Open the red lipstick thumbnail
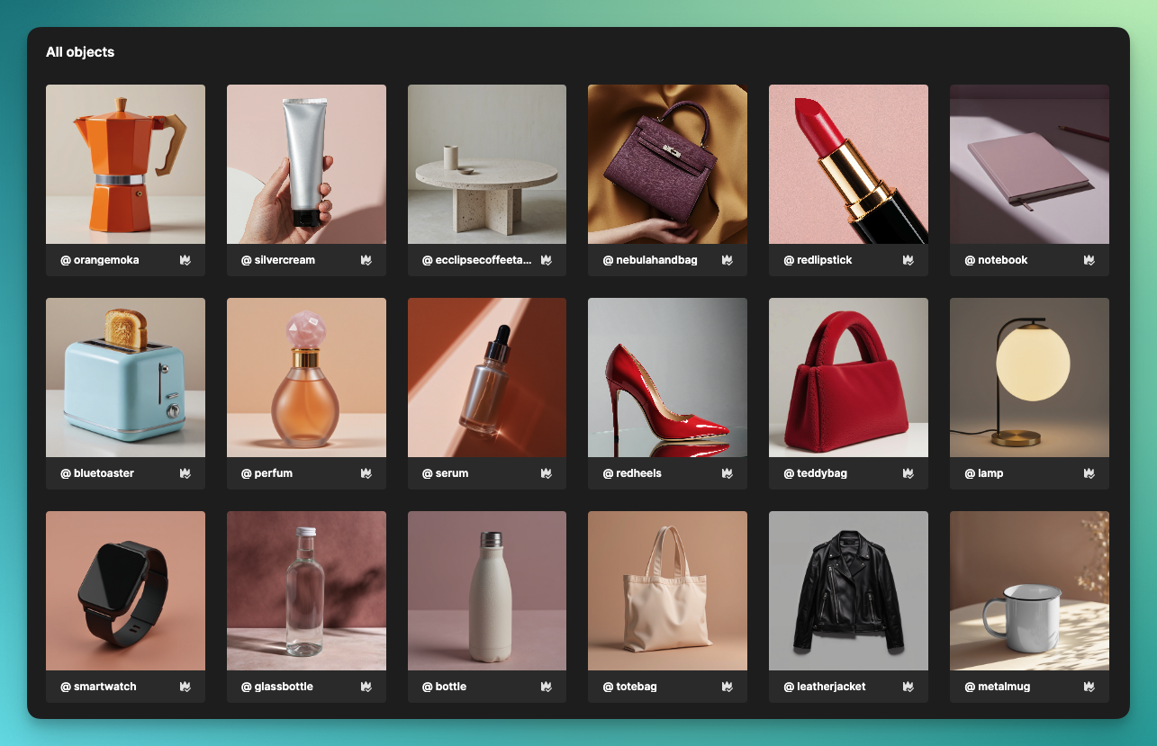 [x=848, y=164]
